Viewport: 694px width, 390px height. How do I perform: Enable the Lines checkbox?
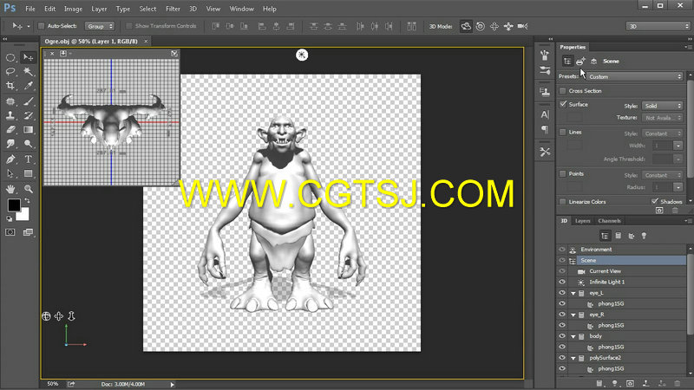[x=562, y=133]
